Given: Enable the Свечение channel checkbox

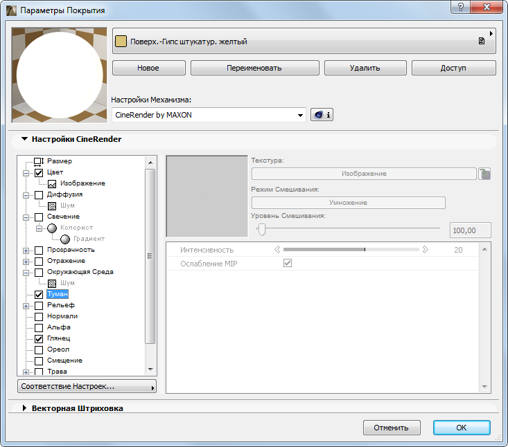Looking at the screenshot, I should pyautogui.click(x=39, y=217).
